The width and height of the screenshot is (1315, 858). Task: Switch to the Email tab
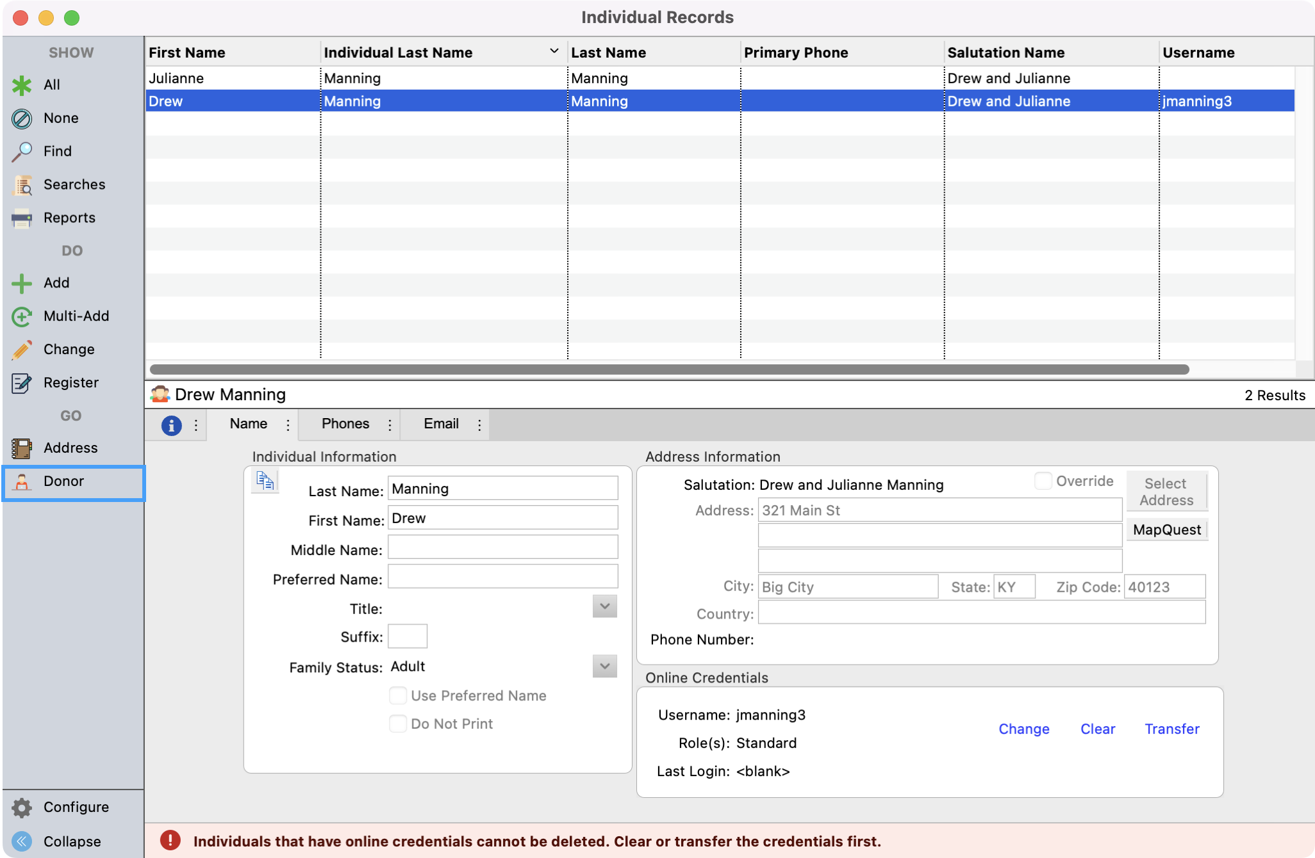coord(441,424)
